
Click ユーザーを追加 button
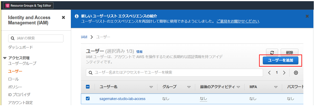click(x=281, y=60)
